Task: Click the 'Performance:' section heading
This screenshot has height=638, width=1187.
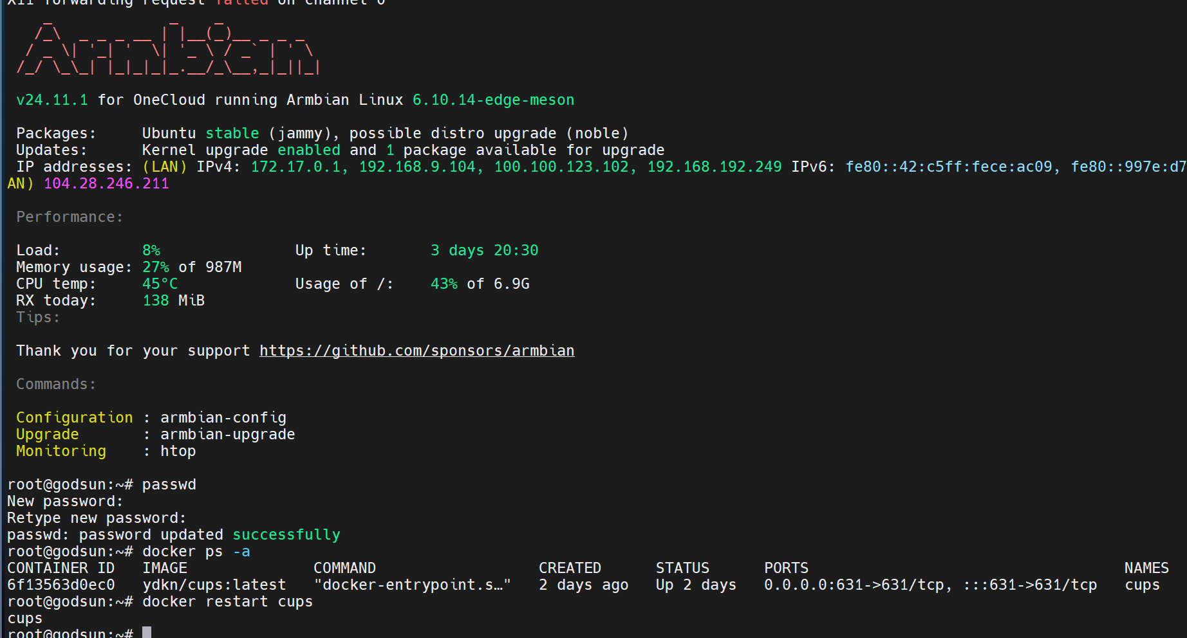Action: click(x=70, y=217)
